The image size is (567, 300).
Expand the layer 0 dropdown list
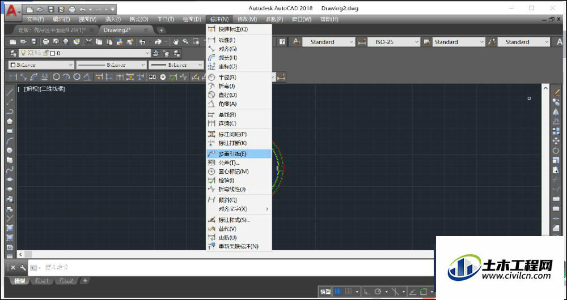(147, 53)
